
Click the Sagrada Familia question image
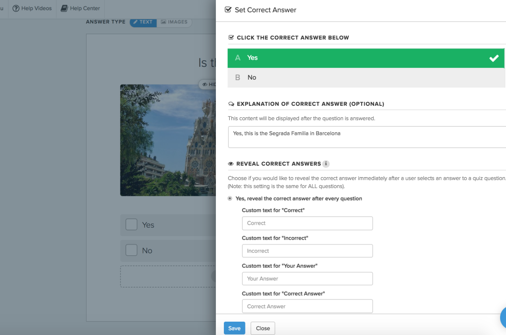pos(168,140)
